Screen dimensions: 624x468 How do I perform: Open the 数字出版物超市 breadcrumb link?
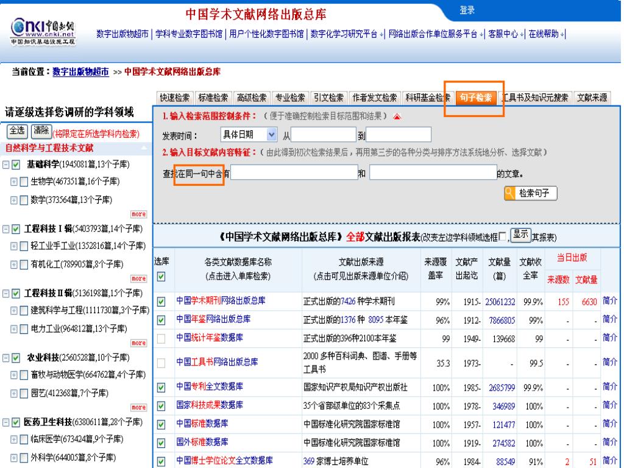81,72
